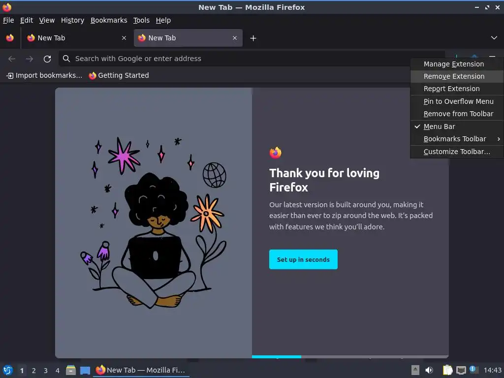Open the Edit menu
The width and height of the screenshot is (504, 378).
(x=27, y=20)
